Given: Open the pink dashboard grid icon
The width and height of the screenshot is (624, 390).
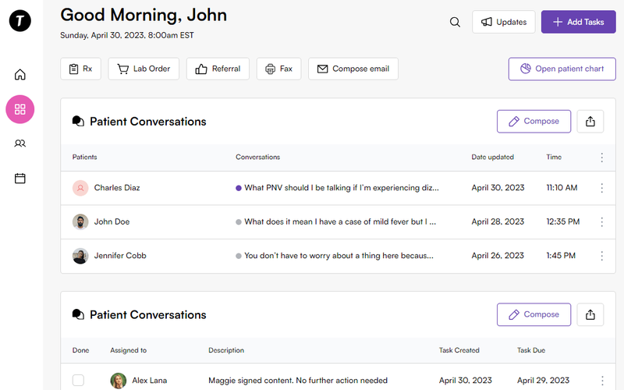Looking at the screenshot, I should (20, 109).
